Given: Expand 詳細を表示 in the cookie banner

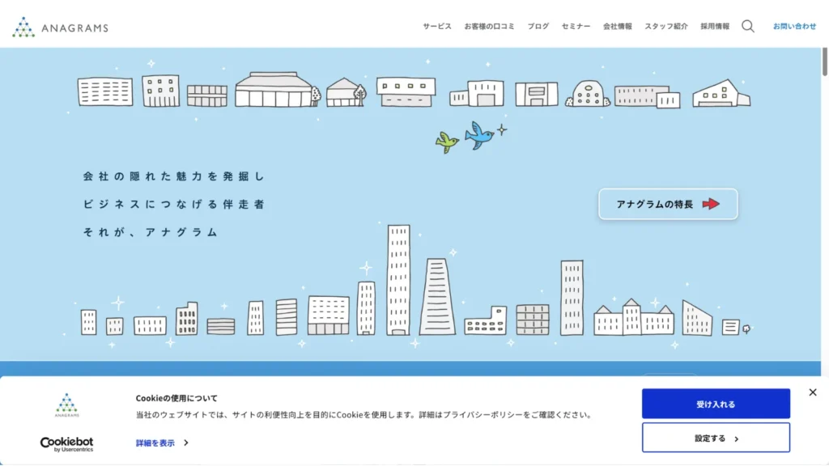Looking at the screenshot, I should click(x=155, y=443).
